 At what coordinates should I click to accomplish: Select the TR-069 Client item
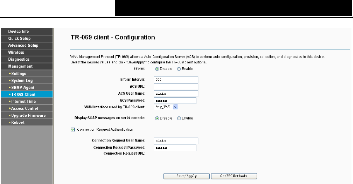pos(27,95)
